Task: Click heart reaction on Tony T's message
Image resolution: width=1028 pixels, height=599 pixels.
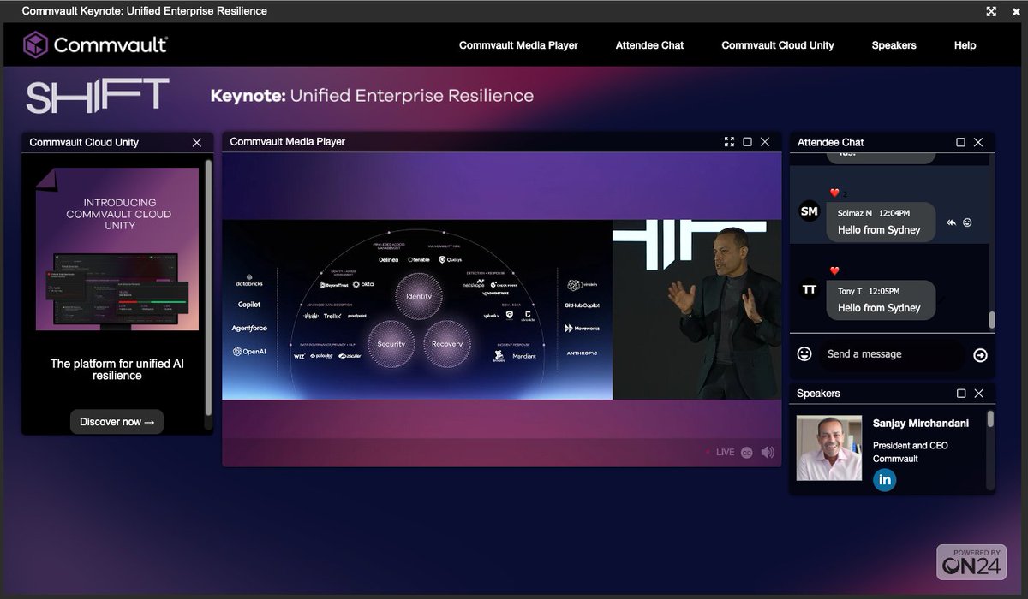Action: pyautogui.click(x=834, y=271)
